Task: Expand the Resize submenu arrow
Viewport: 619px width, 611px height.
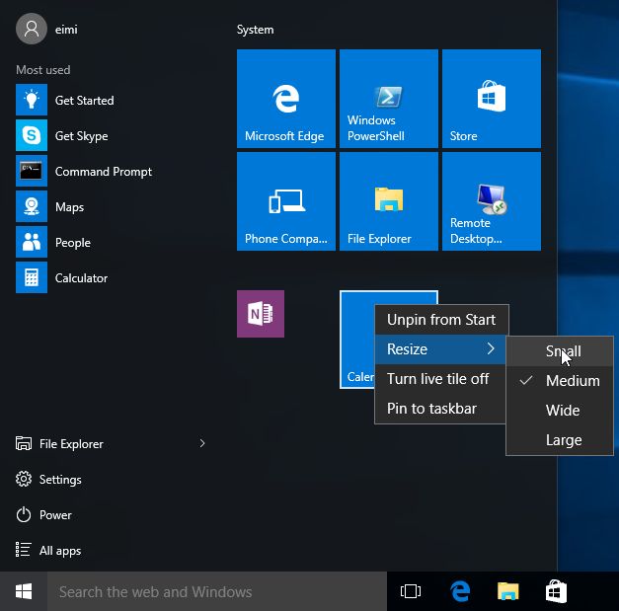Action: (491, 348)
